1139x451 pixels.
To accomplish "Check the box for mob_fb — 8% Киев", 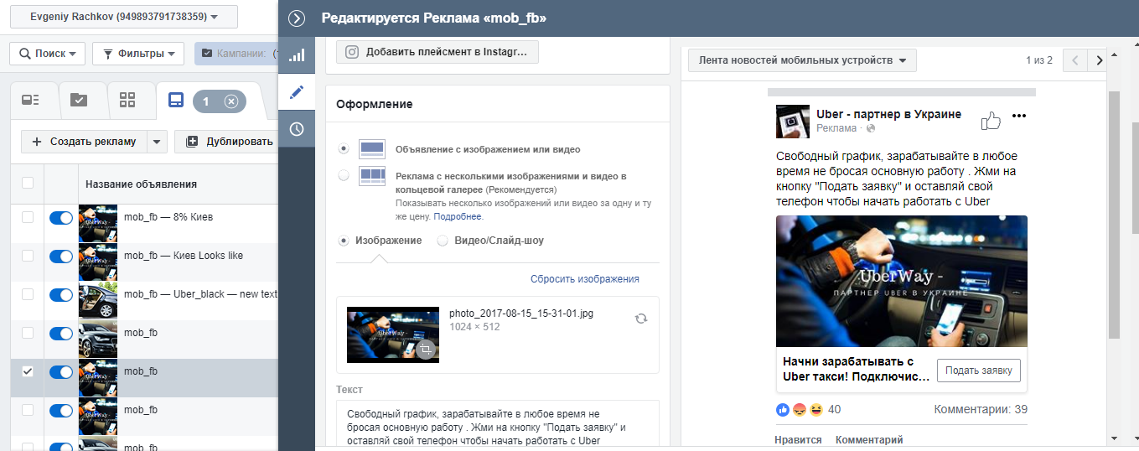I will (x=28, y=217).
